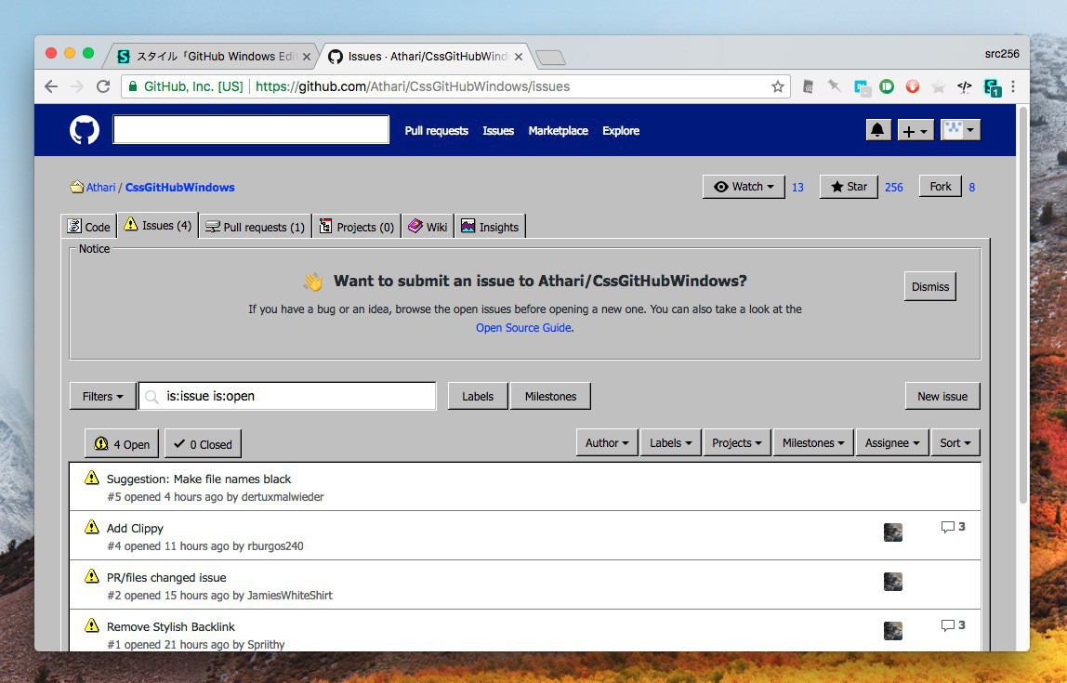Expand the Author filter dropdown
The width and height of the screenshot is (1067, 683).
pos(607,443)
